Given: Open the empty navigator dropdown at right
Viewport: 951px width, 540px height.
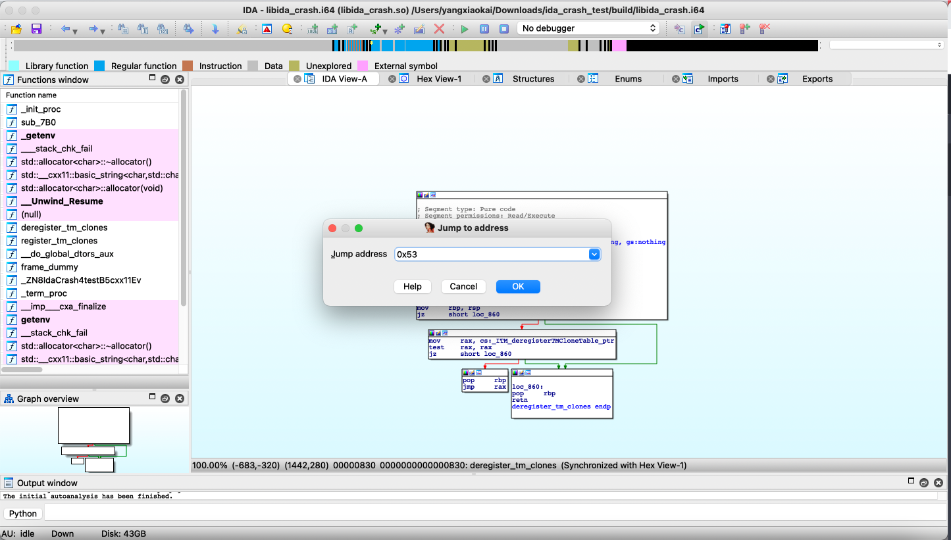Looking at the screenshot, I should coord(887,45).
